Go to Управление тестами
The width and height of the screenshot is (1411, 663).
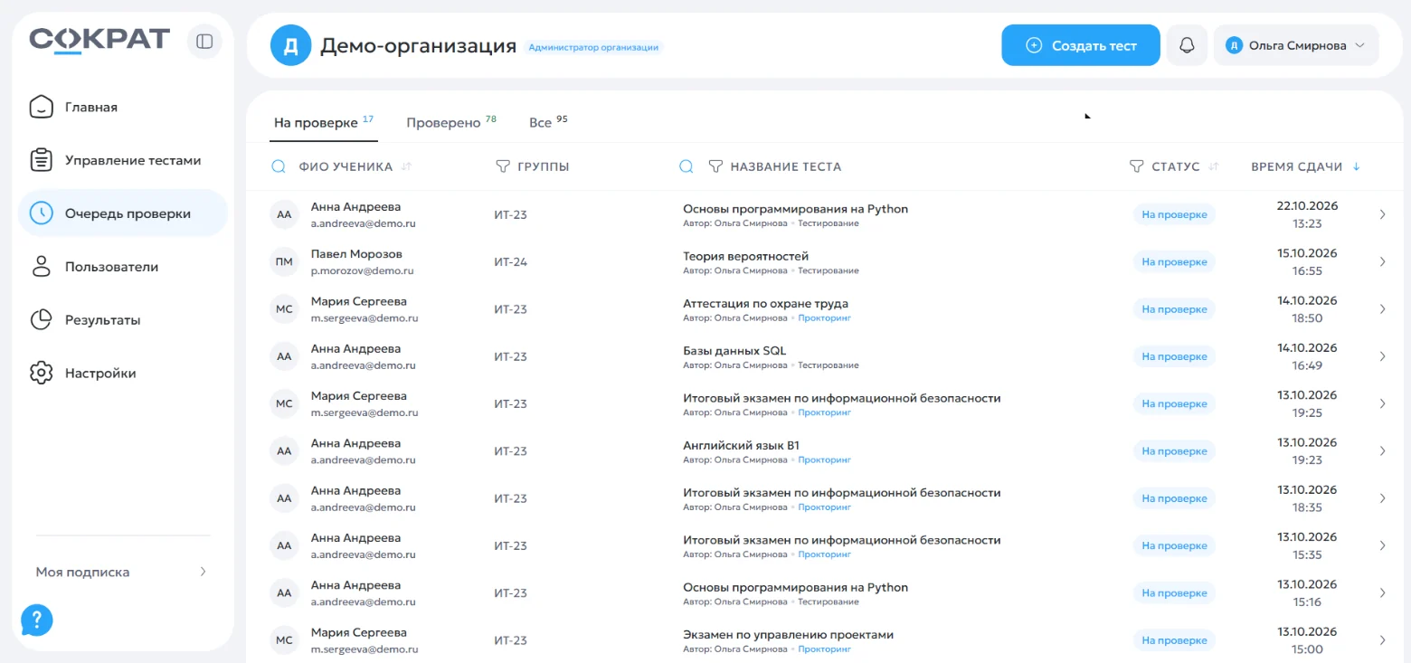pos(122,160)
